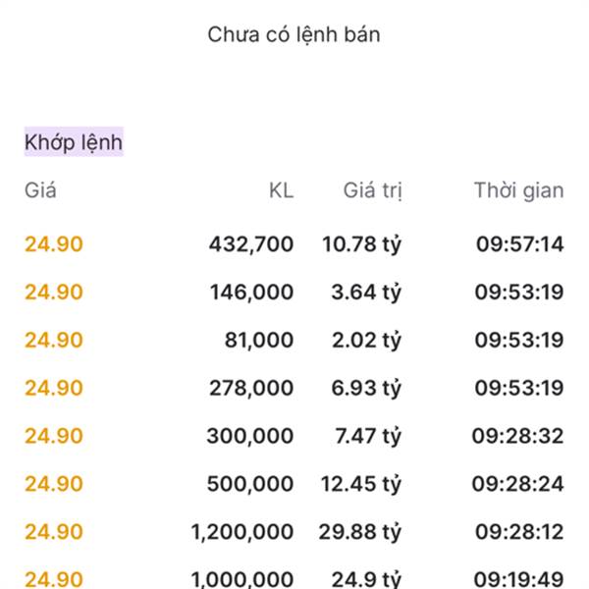Click the 300,000 volume entry
Viewport: 589px width, 589px height.
250,436
